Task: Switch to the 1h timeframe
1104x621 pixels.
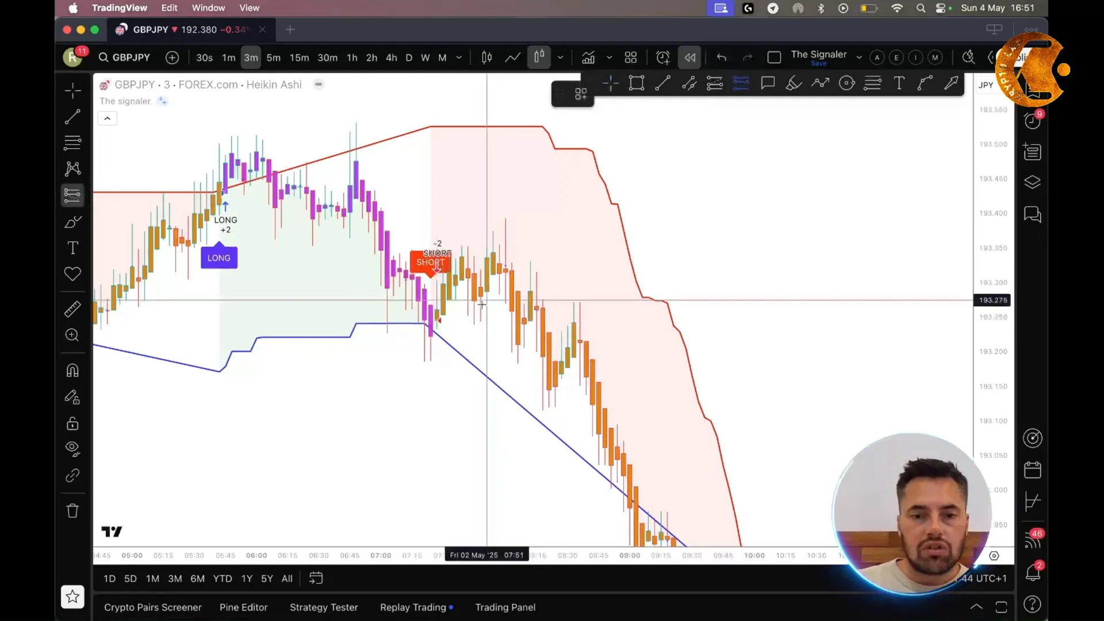Action: pos(352,57)
